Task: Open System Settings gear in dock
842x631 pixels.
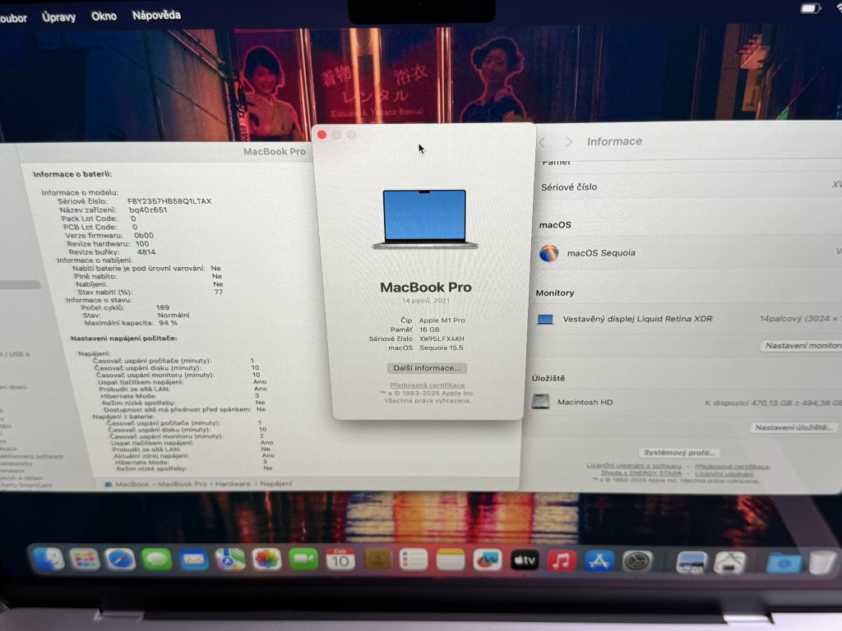Action: 637,561
